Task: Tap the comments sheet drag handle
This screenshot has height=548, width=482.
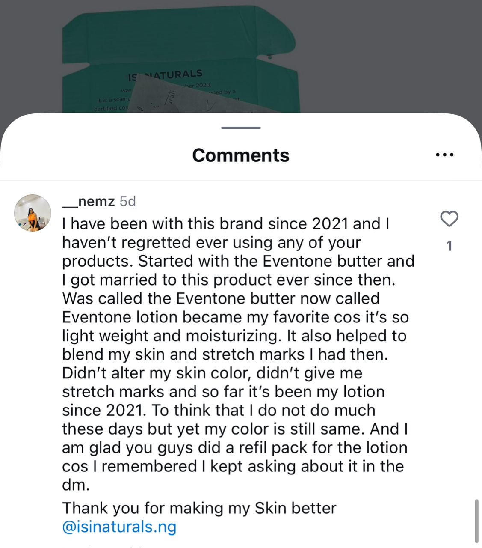Action: pos(241,128)
